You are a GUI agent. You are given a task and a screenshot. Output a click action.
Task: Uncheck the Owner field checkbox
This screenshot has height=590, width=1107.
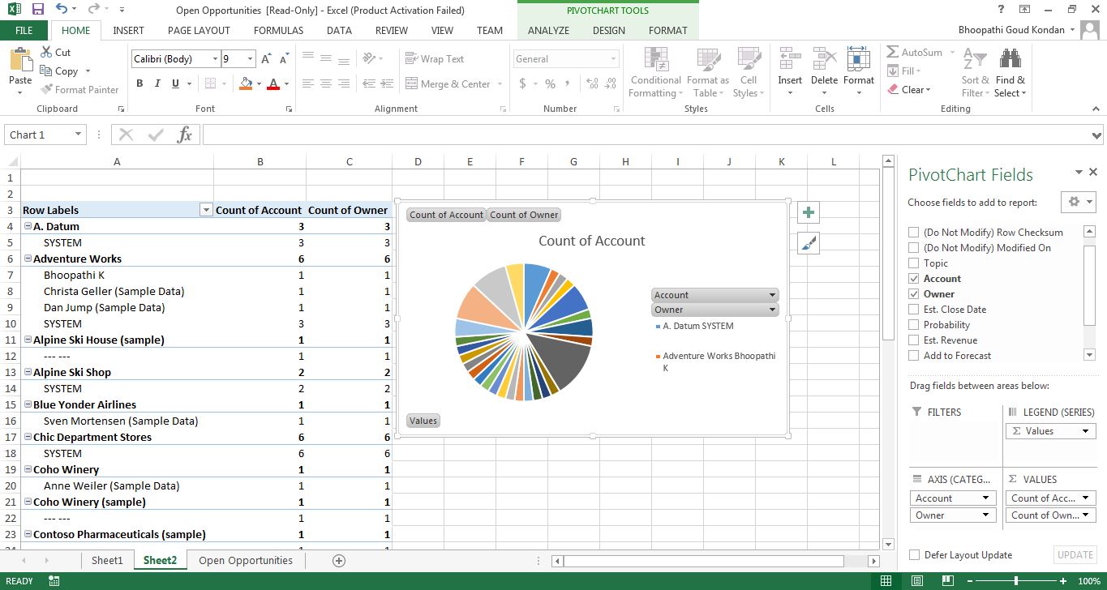click(x=914, y=294)
